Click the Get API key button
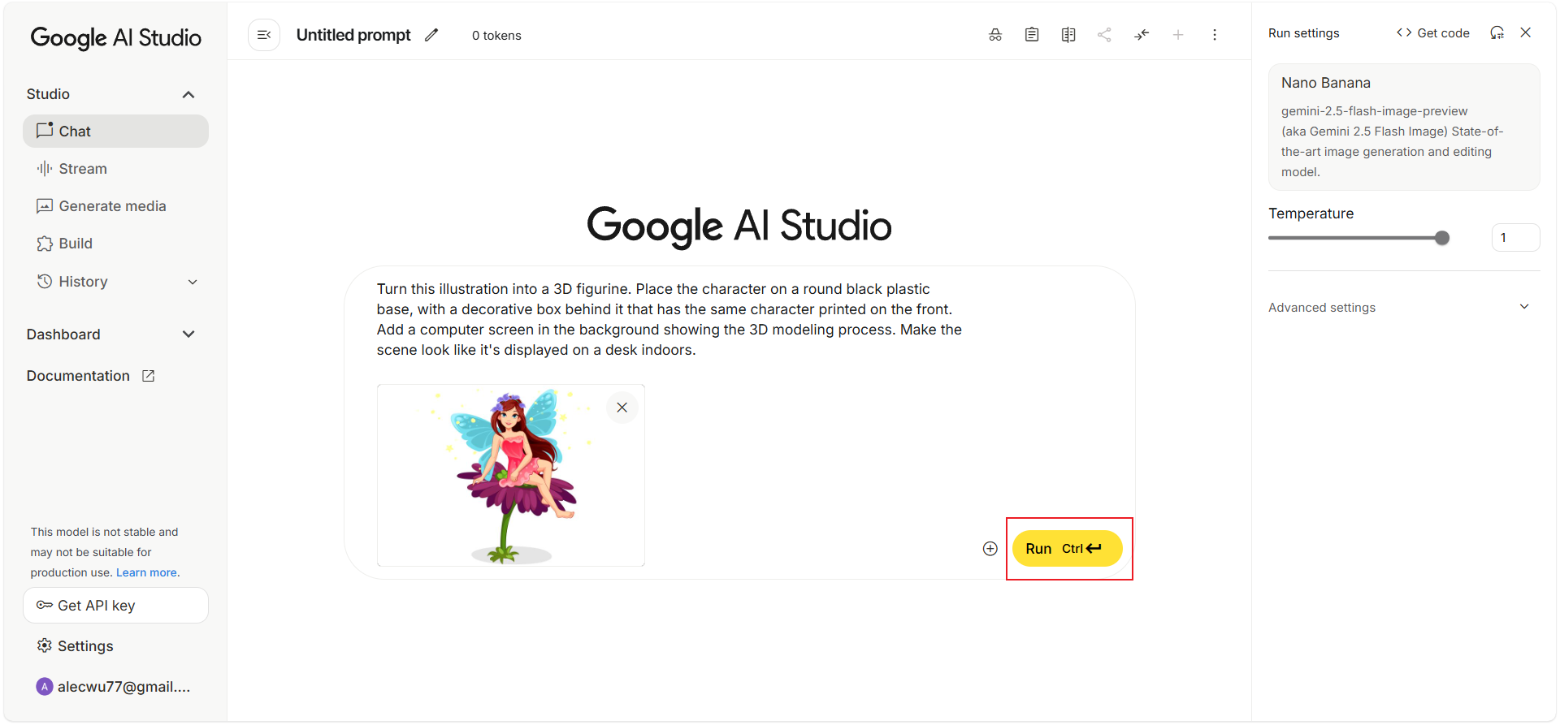 click(115, 606)
